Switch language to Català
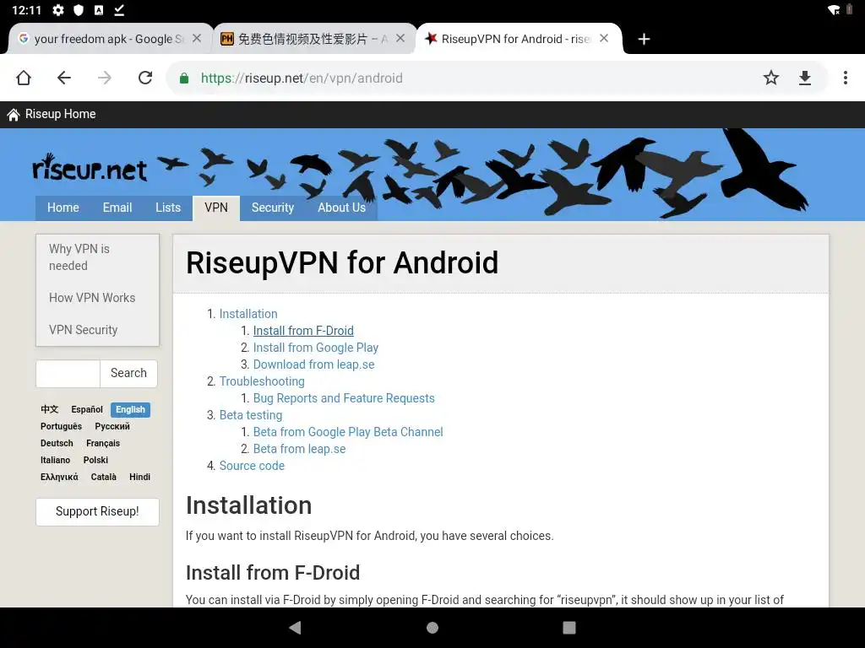 tap(103, 478)
